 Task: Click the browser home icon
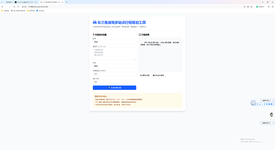pos(18,7)
